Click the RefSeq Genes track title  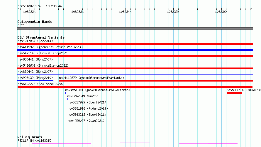tap(30, 137)
